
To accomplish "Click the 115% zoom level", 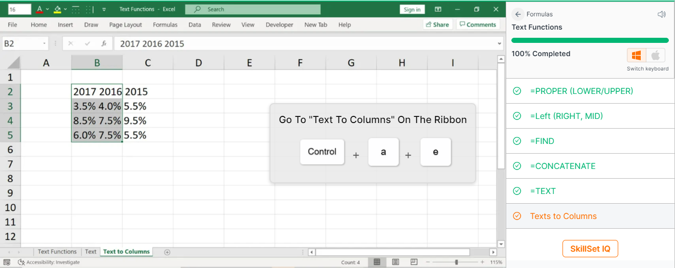I will click(x=496, y=262).
